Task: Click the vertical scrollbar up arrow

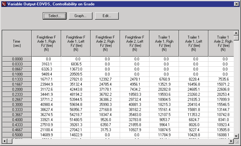Action: pos(236,33)
